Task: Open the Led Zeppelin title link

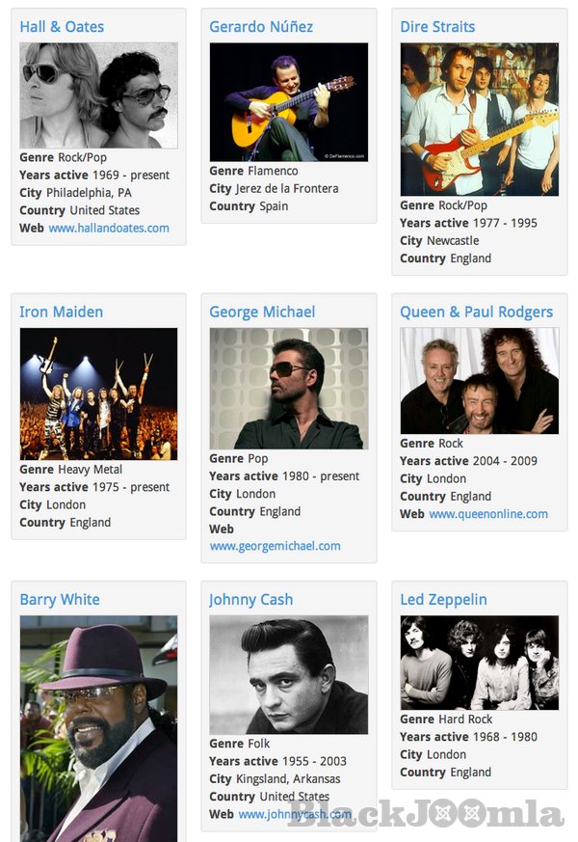Action: tap(443, 600)
